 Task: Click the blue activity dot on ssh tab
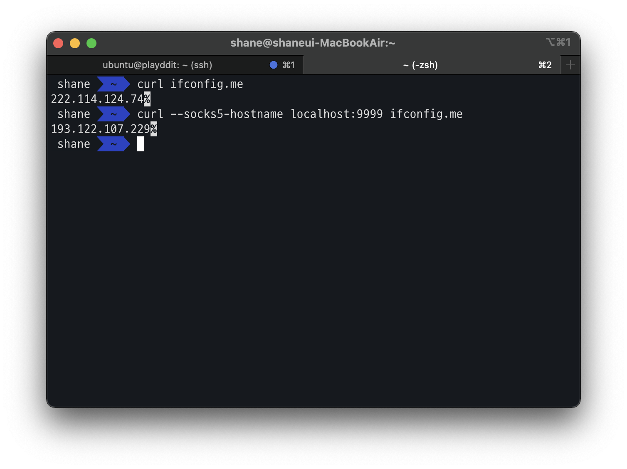pos(274,65)
